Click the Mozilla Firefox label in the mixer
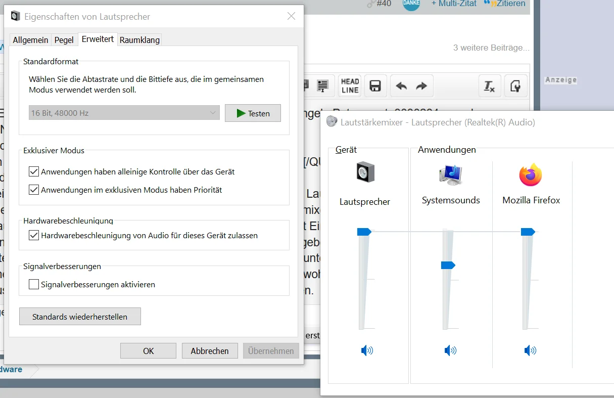Image resolution: width=614 pixels, height=398 pixels. (531, 200)
